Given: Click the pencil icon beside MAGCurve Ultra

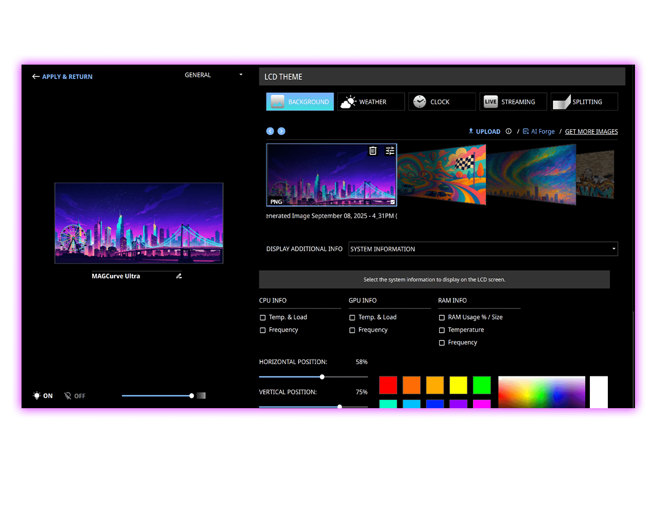Looking at the screenshot, I should 179,276.
